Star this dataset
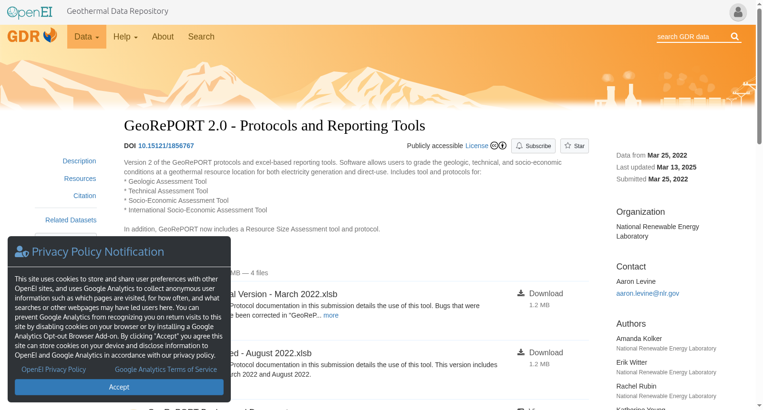Screen dimensions: 763x410 tap(575, 146)
